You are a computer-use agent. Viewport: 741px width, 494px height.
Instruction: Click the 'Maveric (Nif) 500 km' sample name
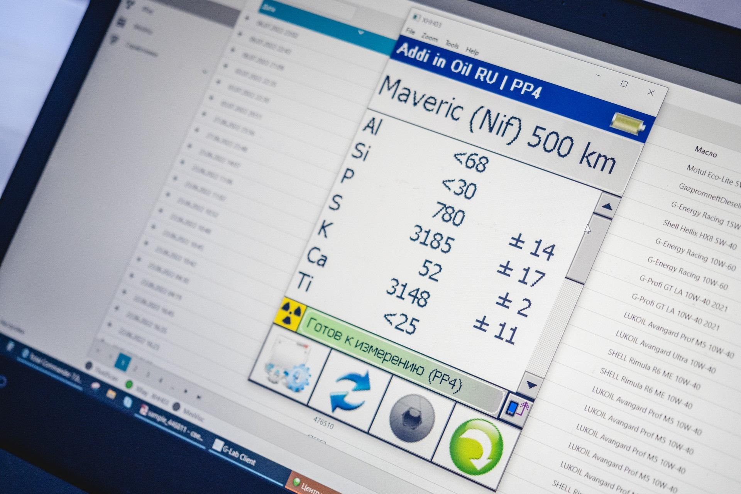(497, 125)
